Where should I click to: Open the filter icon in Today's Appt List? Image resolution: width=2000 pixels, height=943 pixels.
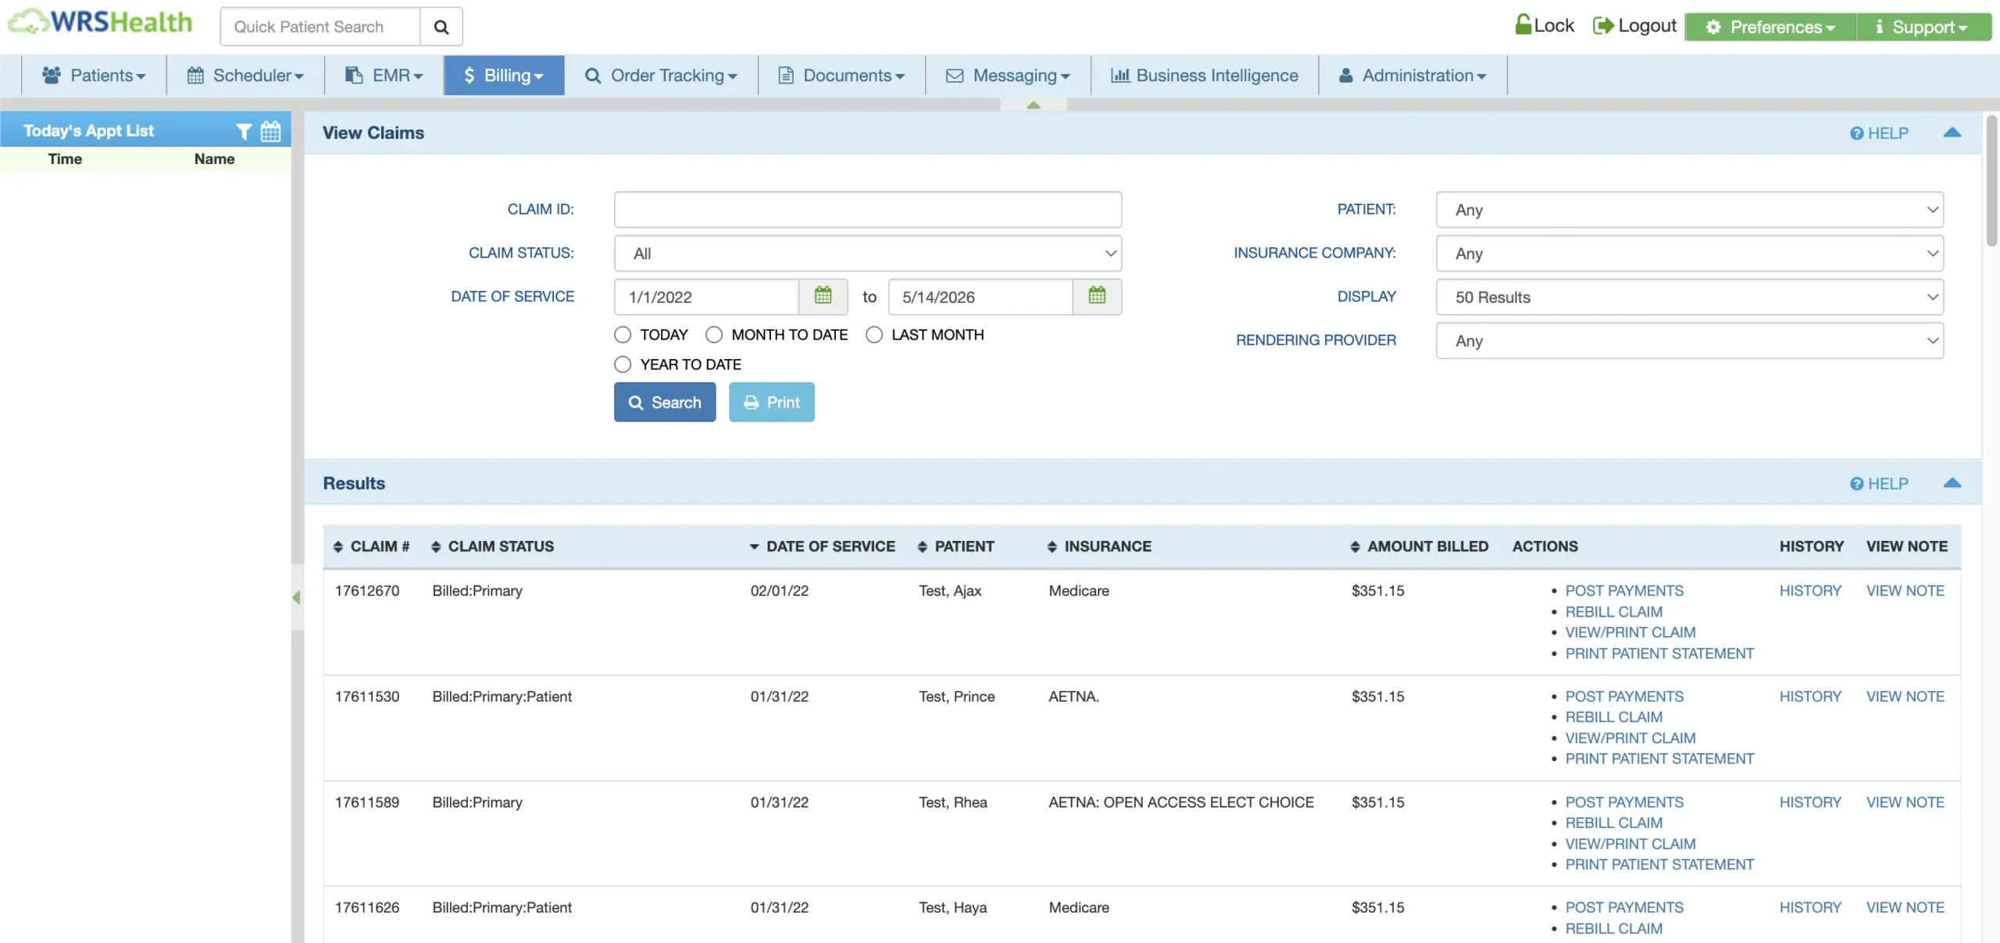pos(244,131)
